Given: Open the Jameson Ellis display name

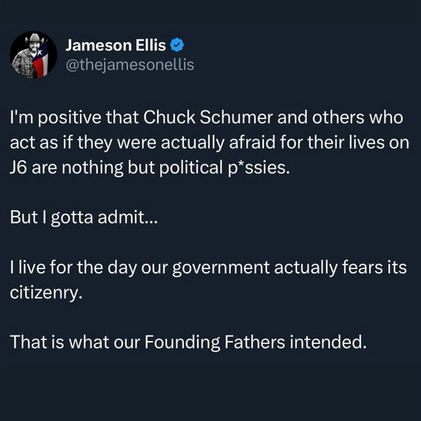Looking at the screenshot, I should (116, 44).
